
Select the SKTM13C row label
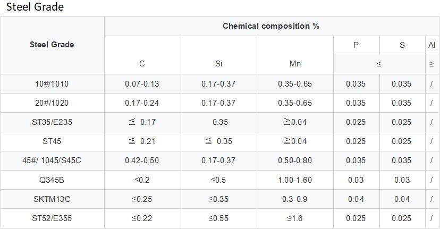coord(52,199)
